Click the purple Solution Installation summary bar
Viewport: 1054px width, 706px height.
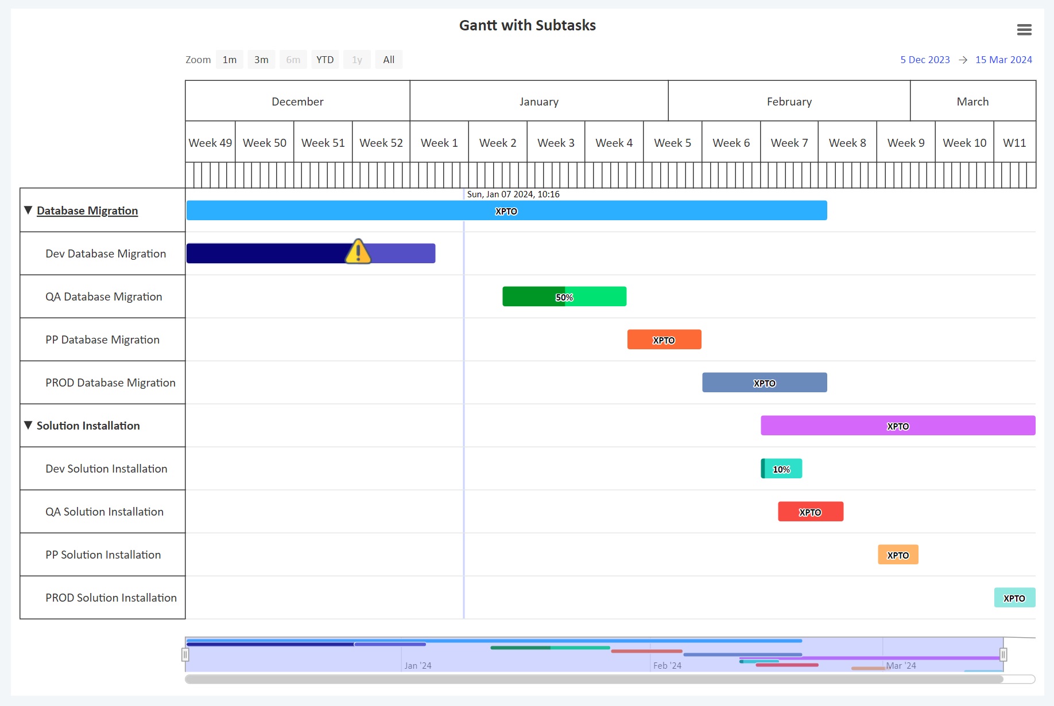pyautogui.click(x=897, y=426)
